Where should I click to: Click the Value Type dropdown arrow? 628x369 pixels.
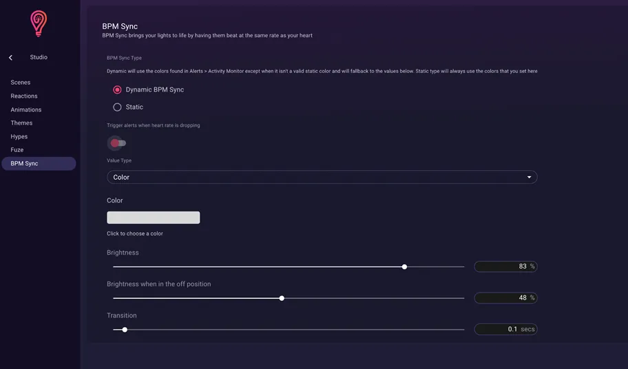529,178
